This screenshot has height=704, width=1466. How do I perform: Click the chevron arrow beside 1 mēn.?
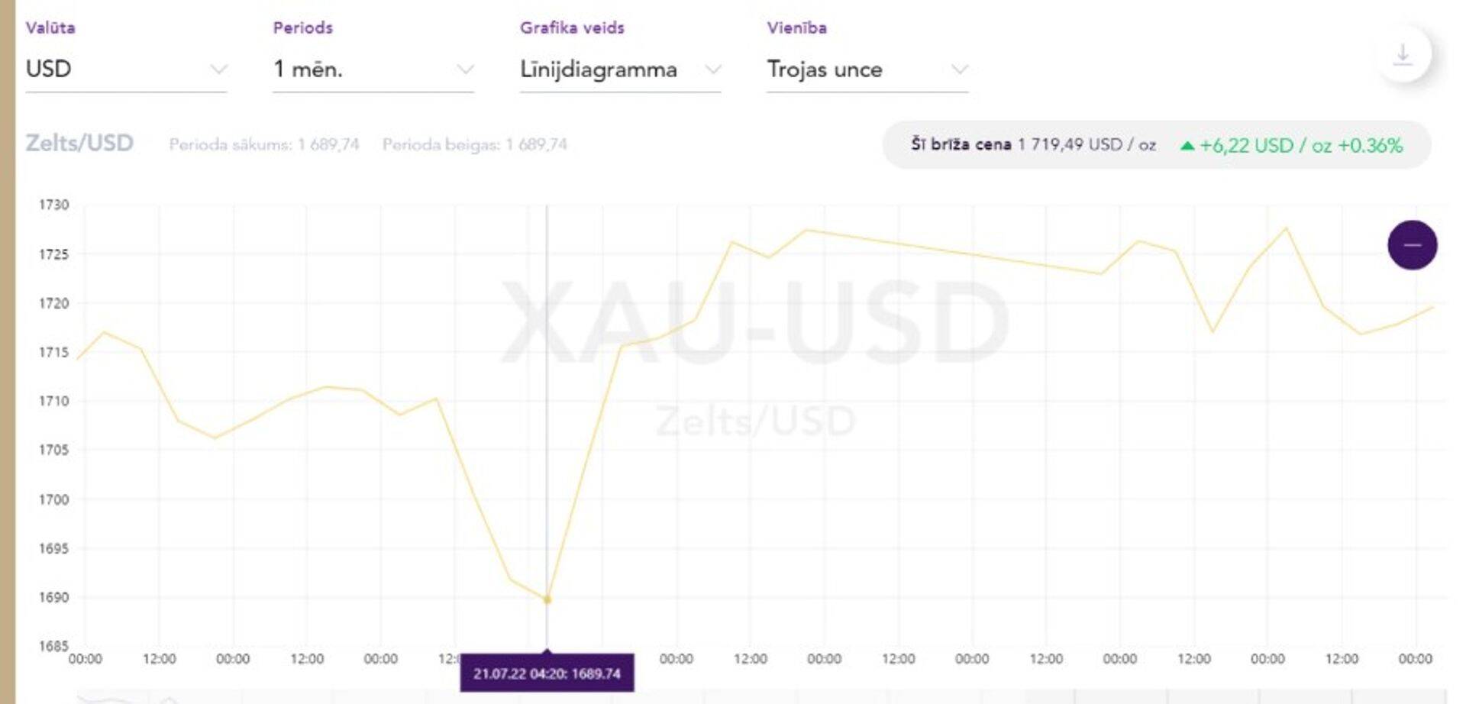[x=465, y=69]
